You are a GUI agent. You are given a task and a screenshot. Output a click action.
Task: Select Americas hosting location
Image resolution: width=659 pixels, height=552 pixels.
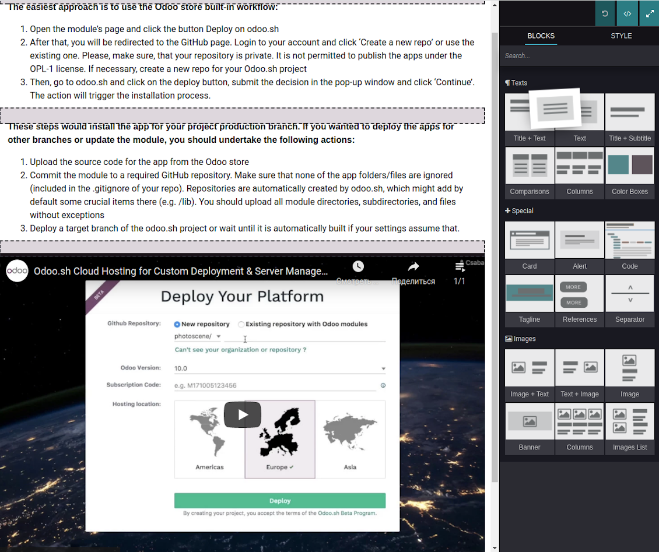(x=209, y=439)
